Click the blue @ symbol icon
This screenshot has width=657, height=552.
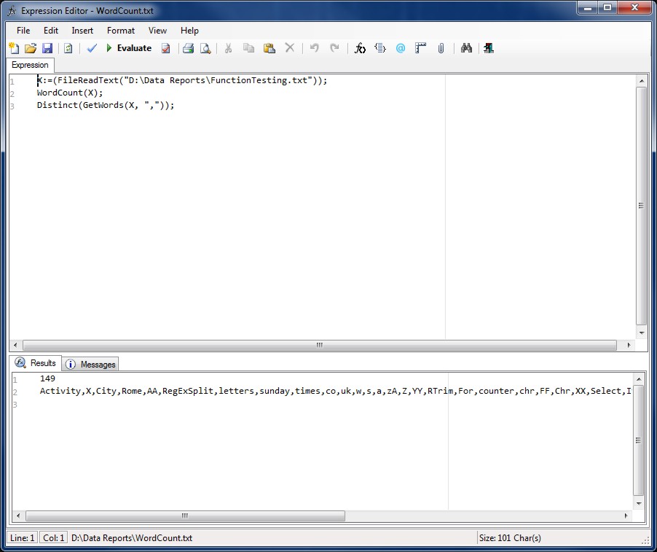pyautogui.click(x=400, y=48)
